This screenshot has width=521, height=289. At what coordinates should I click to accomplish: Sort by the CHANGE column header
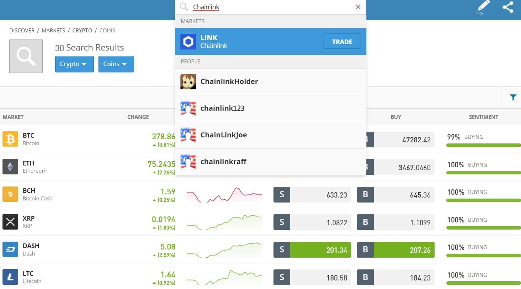138,117
